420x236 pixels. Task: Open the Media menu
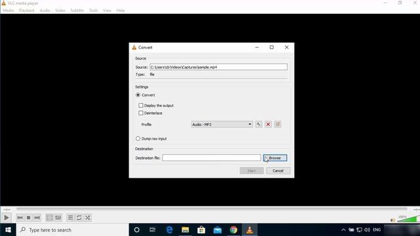9,10
